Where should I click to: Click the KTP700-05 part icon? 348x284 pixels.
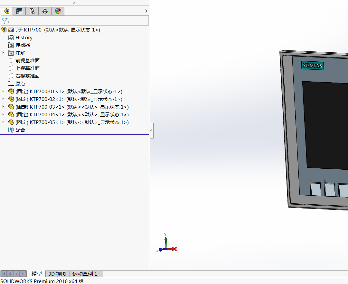[11, 122]
